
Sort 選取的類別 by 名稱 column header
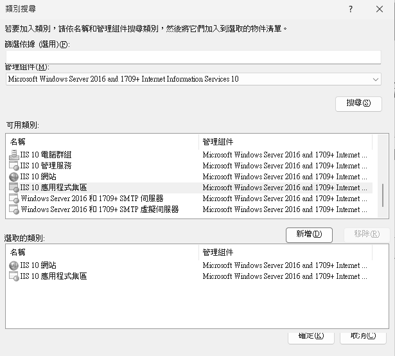(103, 253)
